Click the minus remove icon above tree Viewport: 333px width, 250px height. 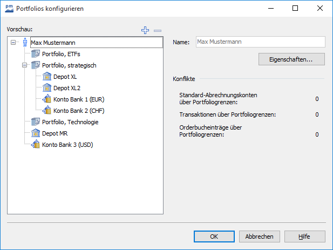(158, 31)
